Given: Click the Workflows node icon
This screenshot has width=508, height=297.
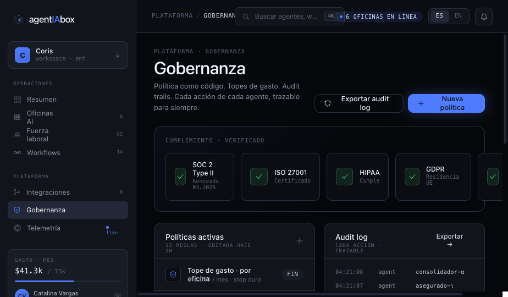Looking at the screenshot, I should pyautogui.click(x=17, y=152).
